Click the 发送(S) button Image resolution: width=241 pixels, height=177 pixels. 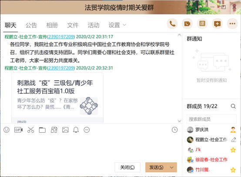pyautogui.click(x=157, y=167)
